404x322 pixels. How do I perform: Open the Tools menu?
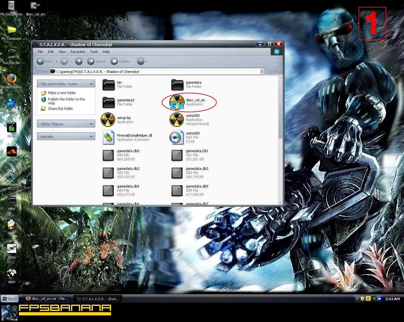94,52
